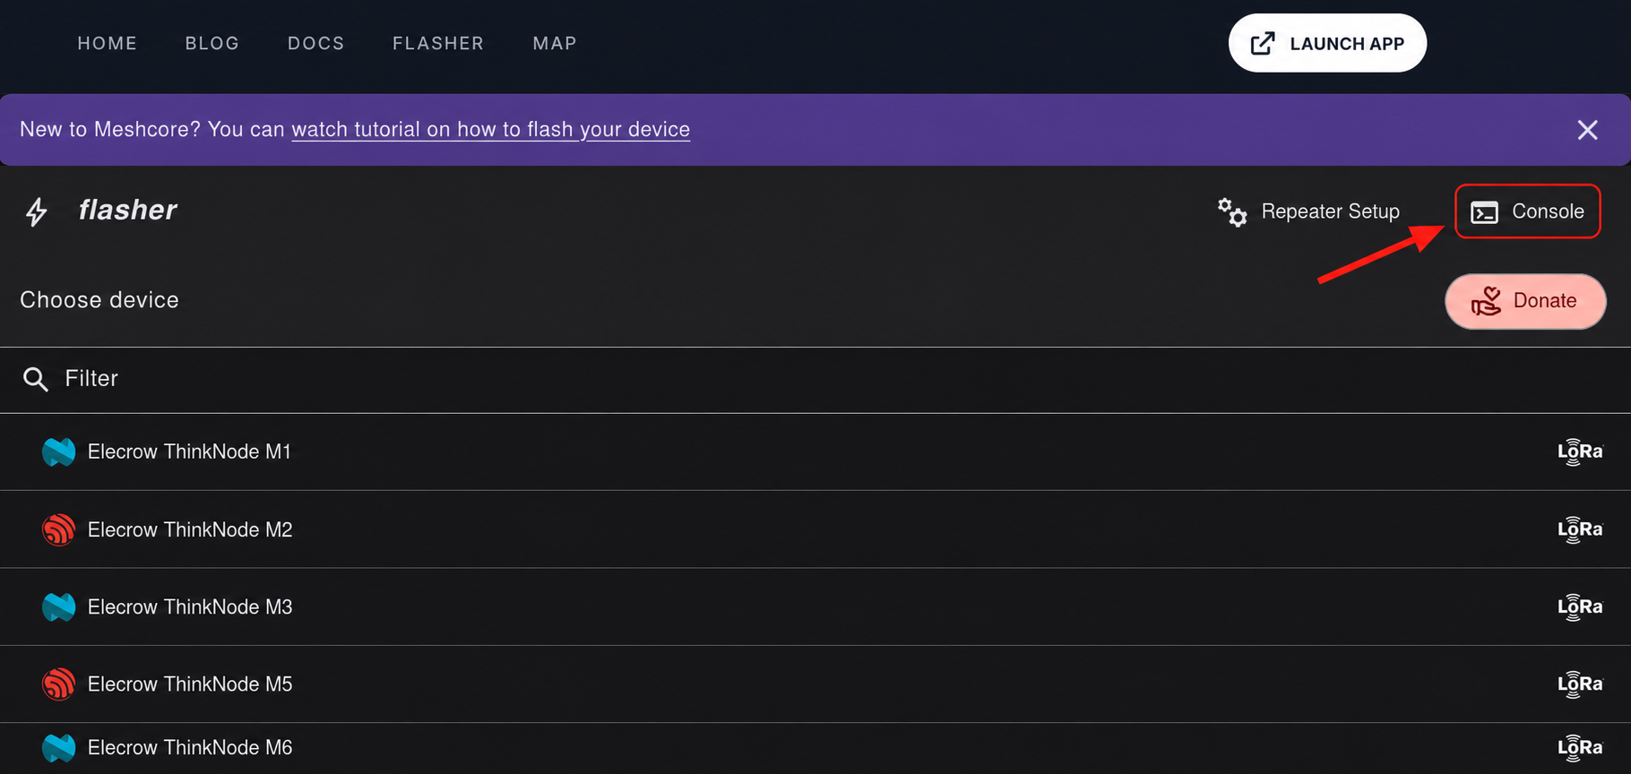The width and height of the screenshot is (1631, 774).
Task: Click the chip icon beside ThinkNode M1
Action: [59, 451]
